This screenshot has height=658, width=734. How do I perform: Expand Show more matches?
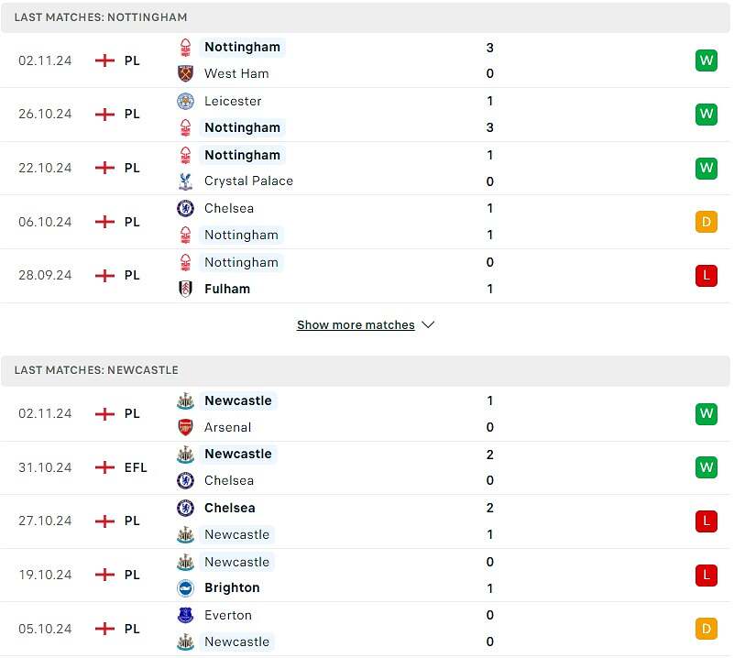[356, 325]
